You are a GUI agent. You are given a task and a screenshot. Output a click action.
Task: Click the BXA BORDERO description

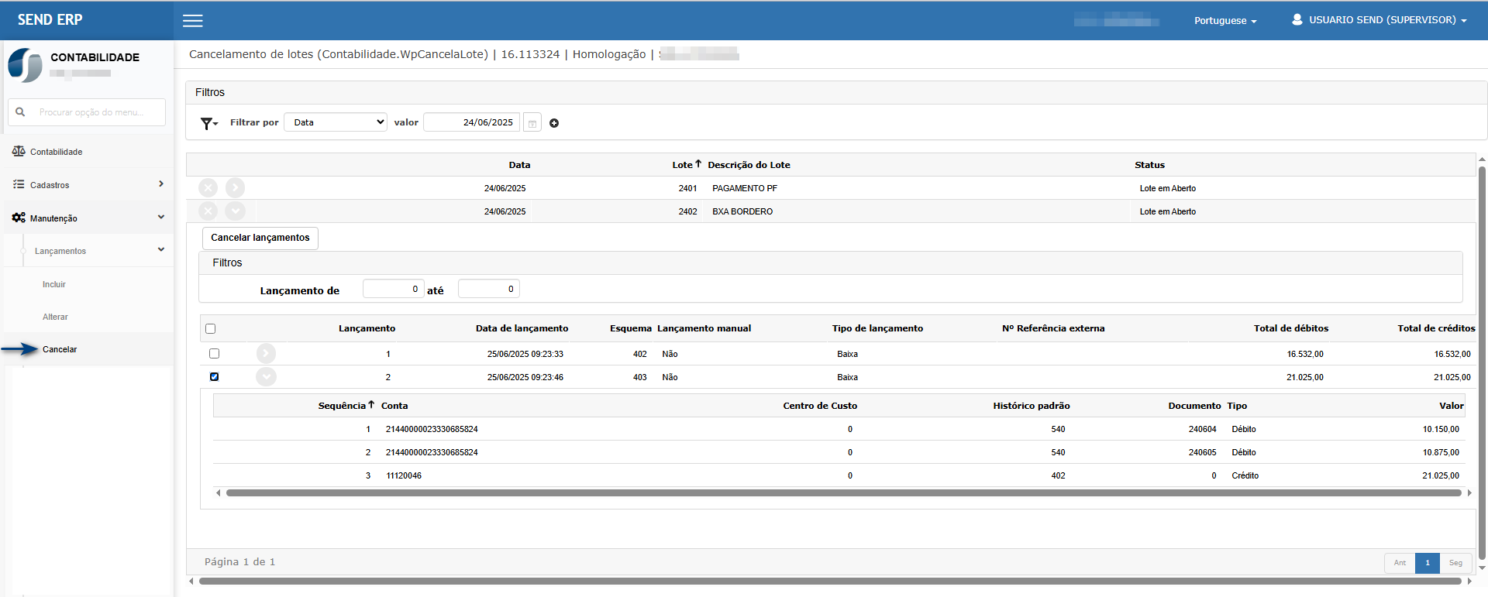[742, 211]
